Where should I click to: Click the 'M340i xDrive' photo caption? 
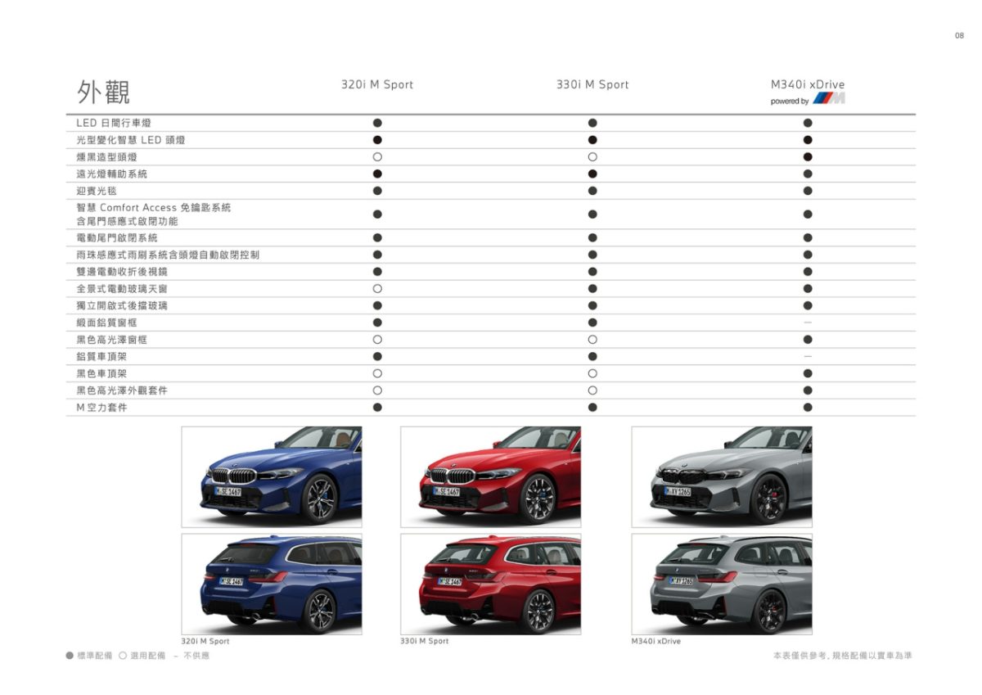[656, 641]
